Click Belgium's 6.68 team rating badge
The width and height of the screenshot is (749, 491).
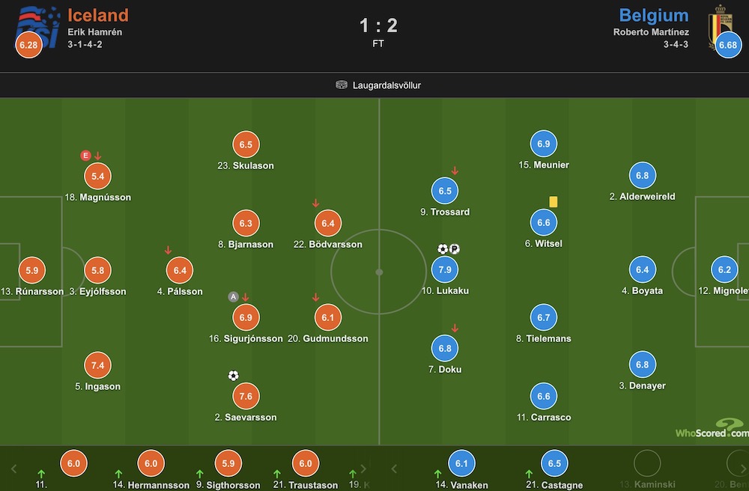[728, 45]
